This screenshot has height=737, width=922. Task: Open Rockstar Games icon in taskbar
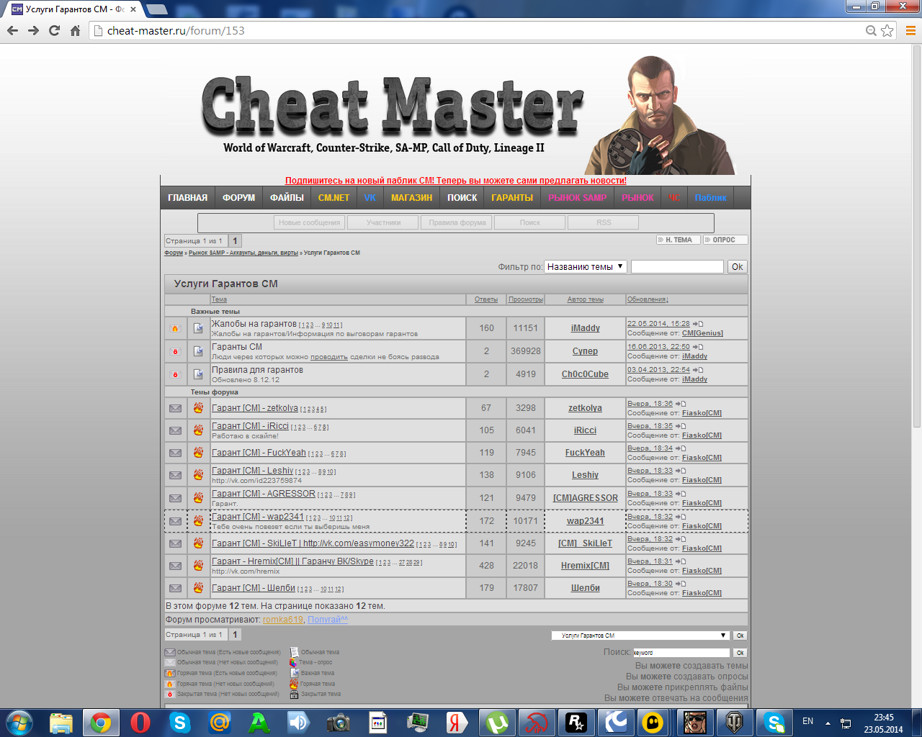[576, 722]
